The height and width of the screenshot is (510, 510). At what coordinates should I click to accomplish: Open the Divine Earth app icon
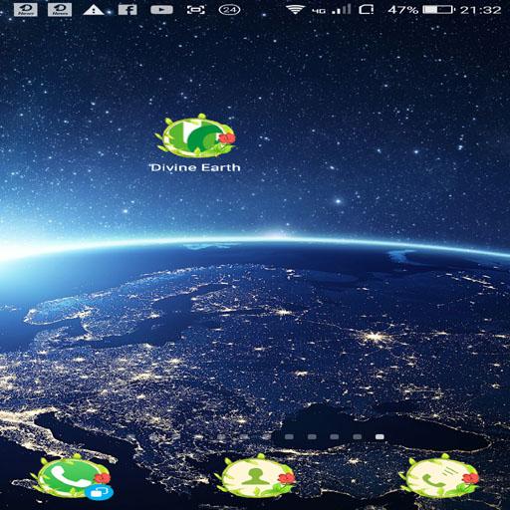tap(195, 135)
